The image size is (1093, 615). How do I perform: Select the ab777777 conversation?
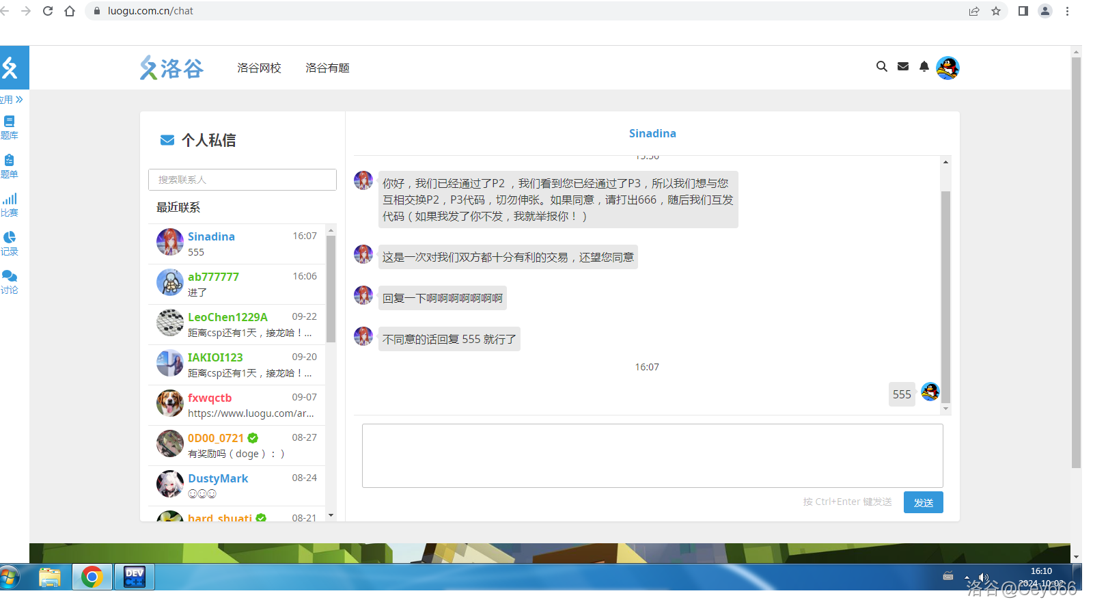pyautogui.click(x=237, y=284)
